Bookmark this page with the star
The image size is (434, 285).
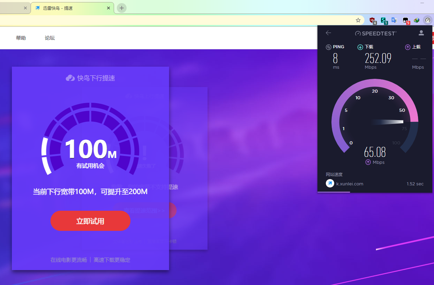pyautogui.click(x=358, y=20)
